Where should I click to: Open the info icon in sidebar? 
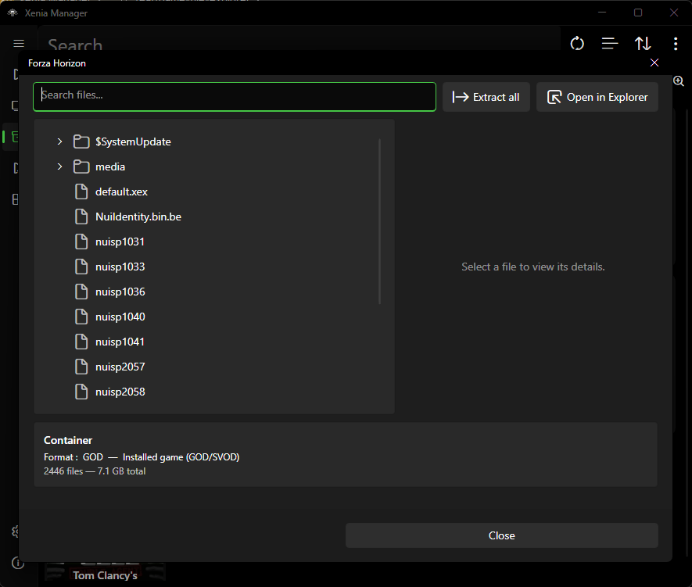click(18, 564)
